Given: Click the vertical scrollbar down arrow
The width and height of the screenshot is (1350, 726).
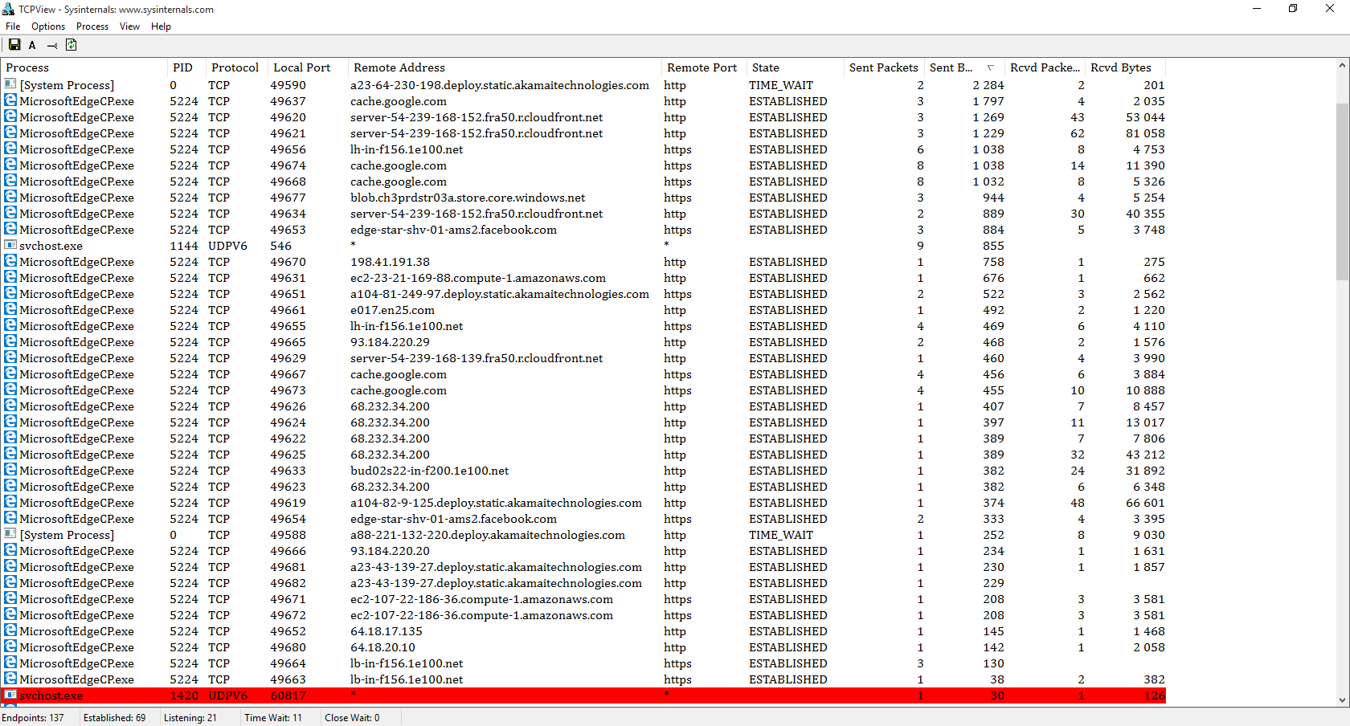Looking at the screenshot, I should pyautogui.click(x=1342, y=700).
